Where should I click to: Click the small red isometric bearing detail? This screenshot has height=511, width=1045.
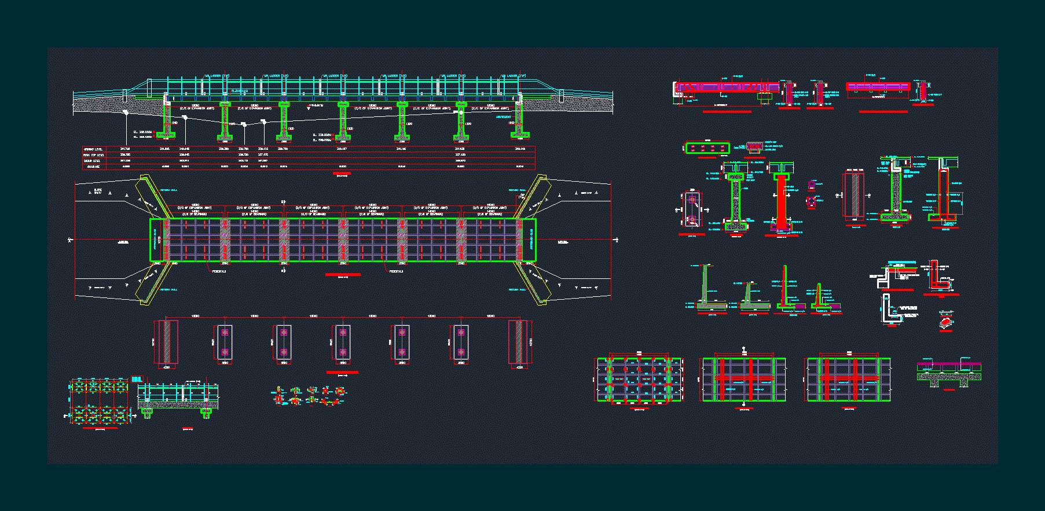point(946,323)
